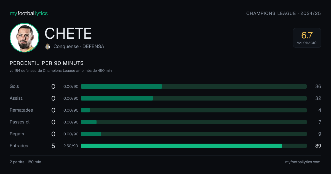Click the Conquense · DEFENSA team text
Screen dimensions: 331x174
pyautogui.click(x=79, y=46)
